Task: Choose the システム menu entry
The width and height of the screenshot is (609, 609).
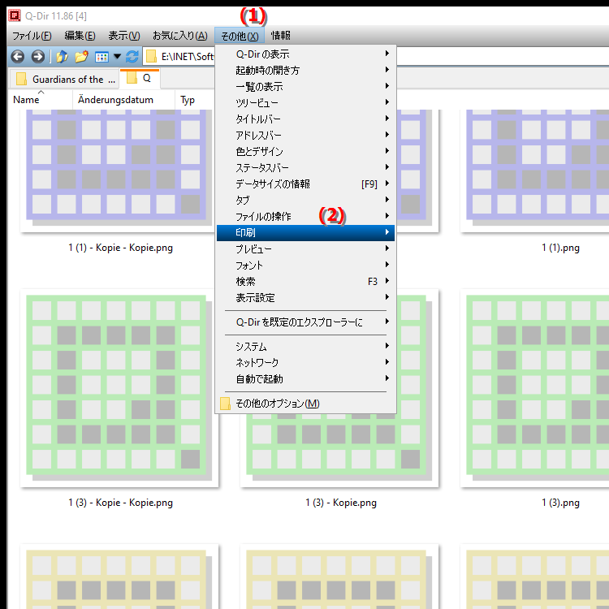Action: pos(305,346)
